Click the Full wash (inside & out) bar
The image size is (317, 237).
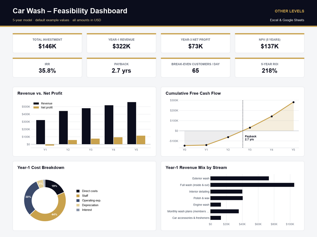(252, 185)
